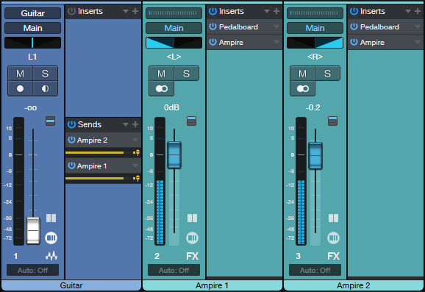
Task: Activate all Guitar channel inserts power button
Action: pos(71,11)
